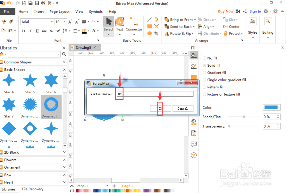Increase the Transparency percent stepper

coord(278,125)
